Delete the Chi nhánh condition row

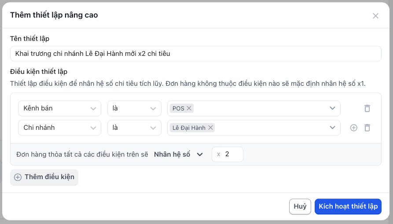pos(367,128)
